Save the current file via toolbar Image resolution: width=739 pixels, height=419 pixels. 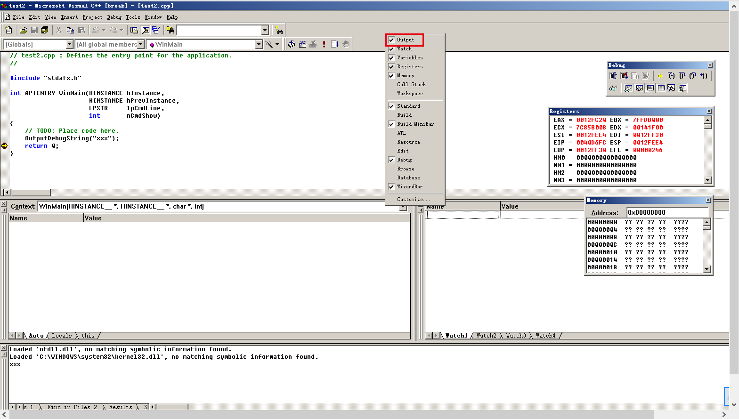tap(34, 30)
